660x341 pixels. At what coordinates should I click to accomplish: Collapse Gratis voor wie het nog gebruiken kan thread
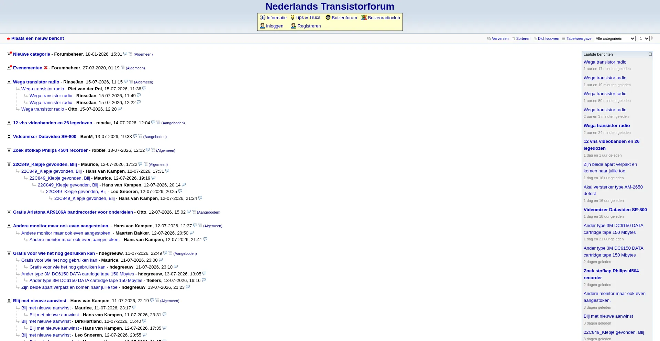[9, 253]
